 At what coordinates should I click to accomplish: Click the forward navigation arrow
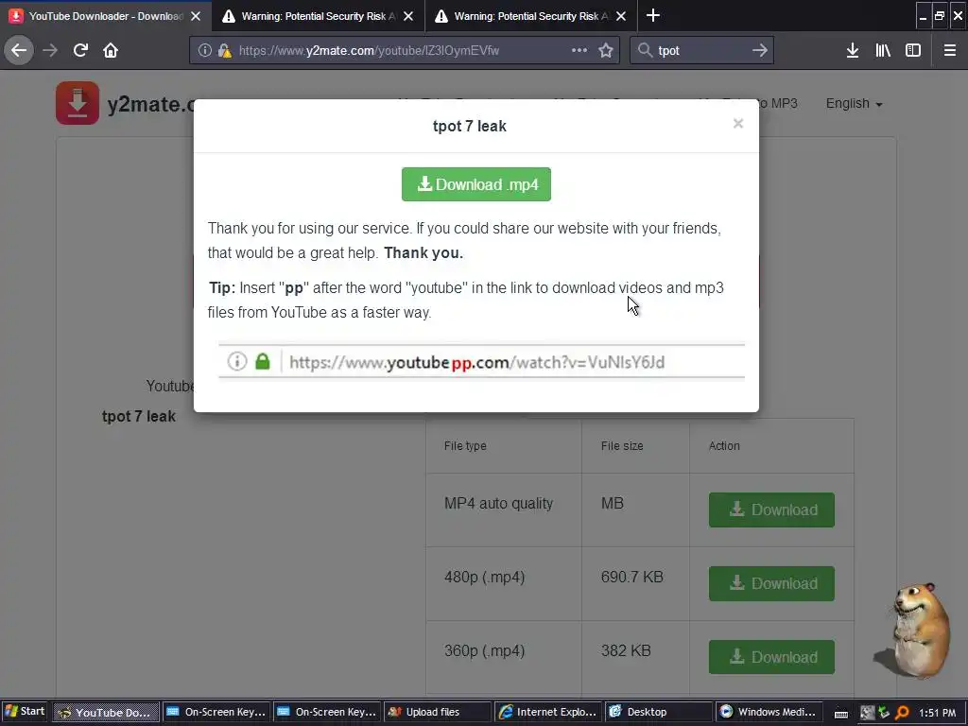tap(50, 50)
